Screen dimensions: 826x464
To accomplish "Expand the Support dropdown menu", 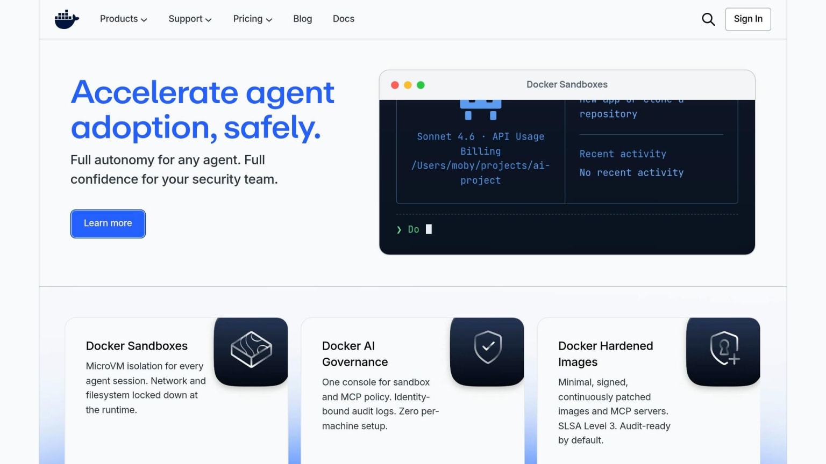I will point(190,19).
